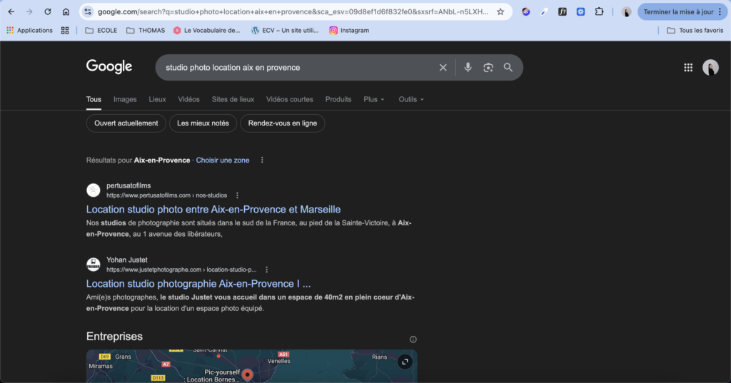The image size is (731, 383).
Task: Open the browser extensions puzzle icon
Action: click(599, 11)
